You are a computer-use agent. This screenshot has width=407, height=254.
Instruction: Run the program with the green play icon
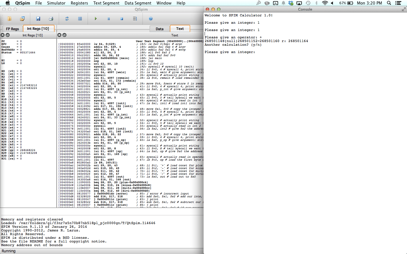click(96, 19)
